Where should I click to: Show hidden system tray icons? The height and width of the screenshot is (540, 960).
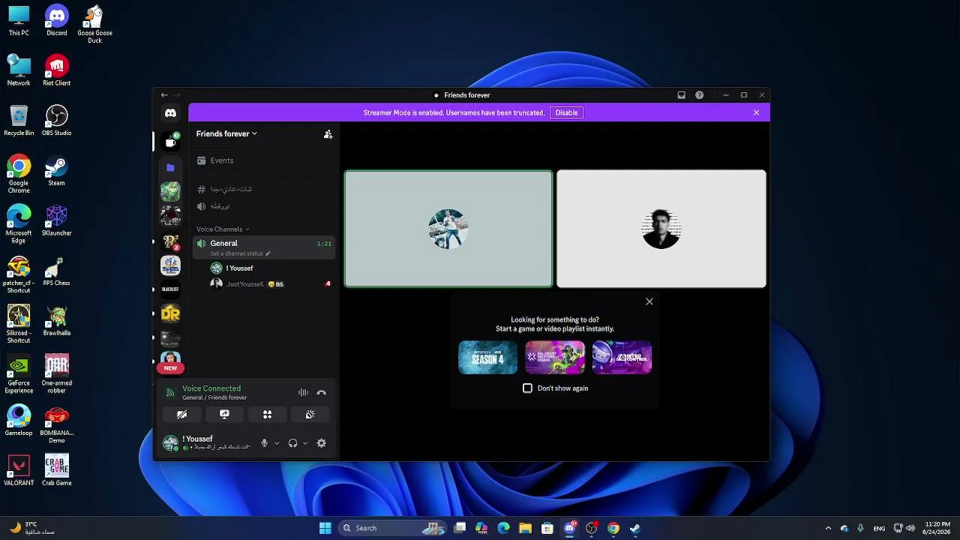[x=828, y=528]
